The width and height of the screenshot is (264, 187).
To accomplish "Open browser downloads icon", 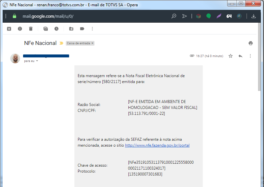I will (253, 16).
